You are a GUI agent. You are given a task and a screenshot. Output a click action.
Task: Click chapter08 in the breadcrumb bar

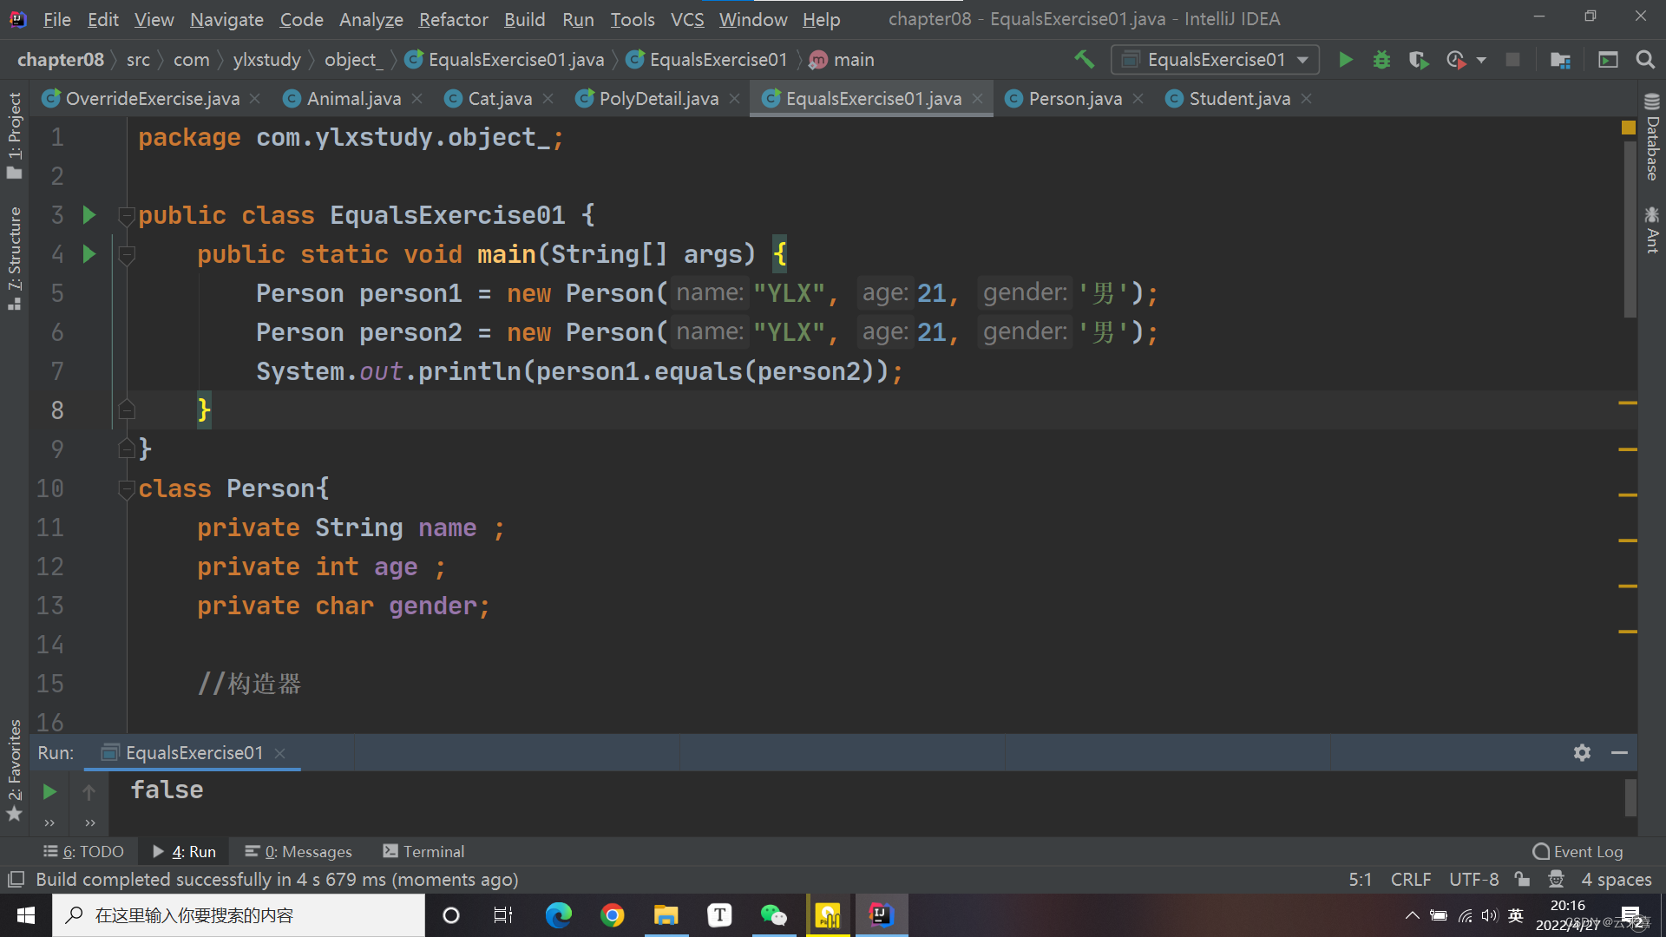[x=61, y=60]
